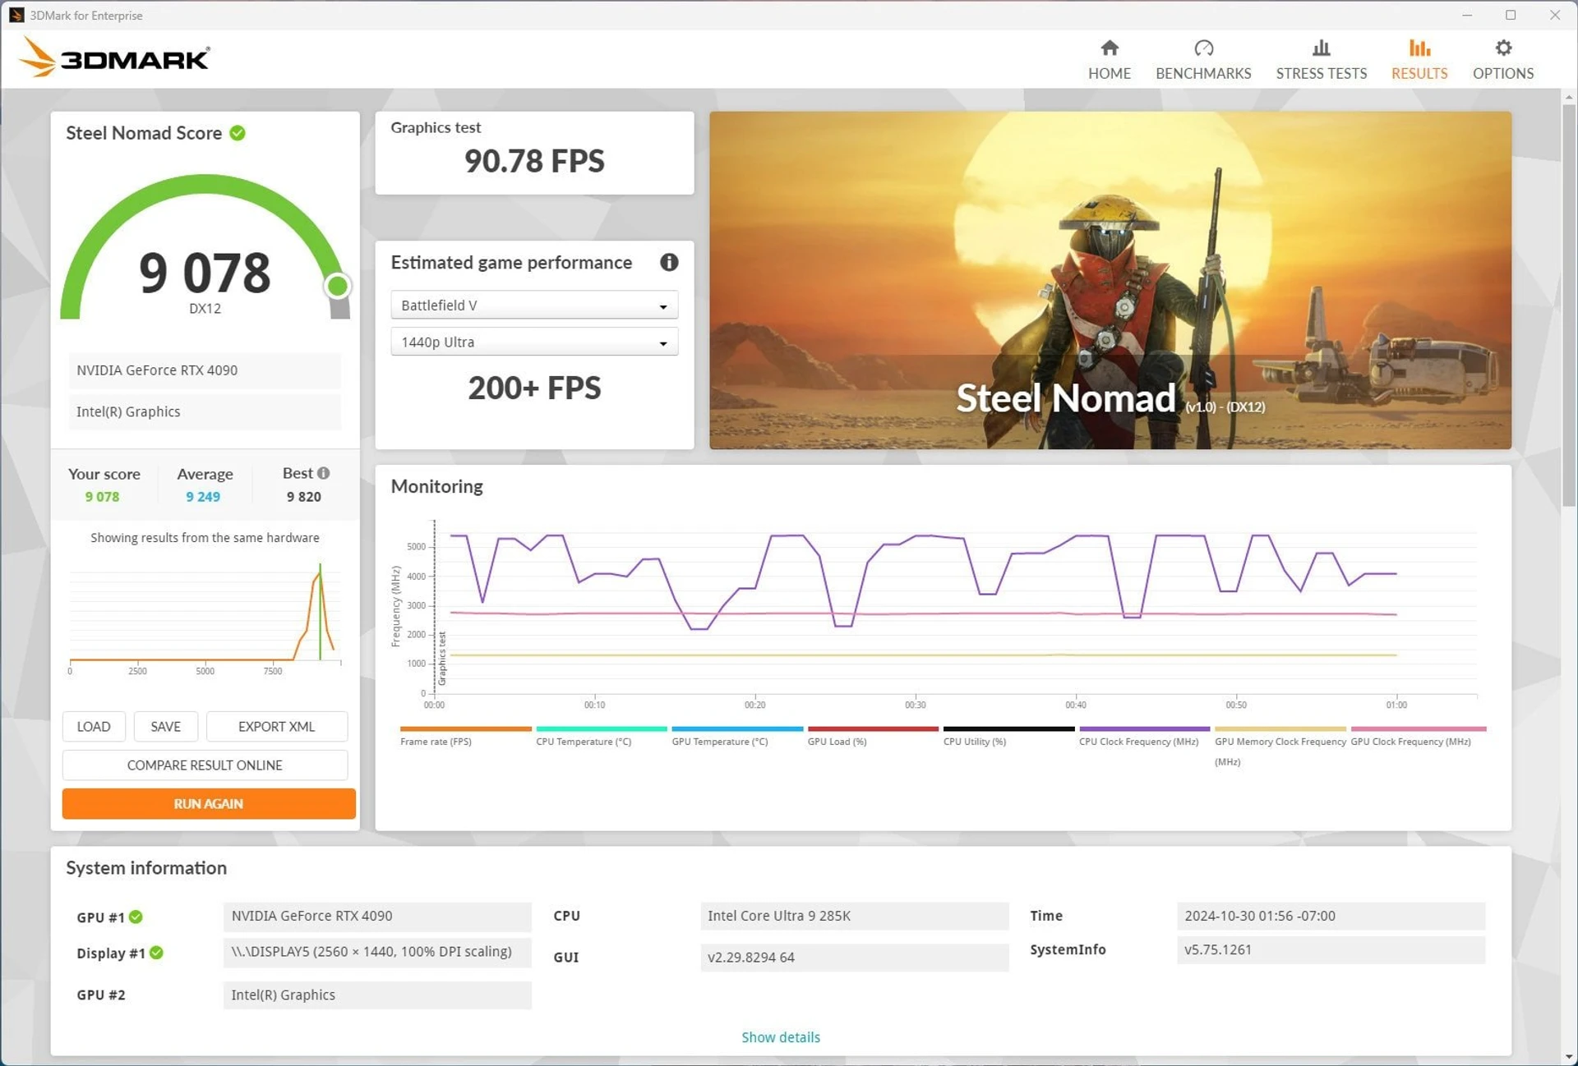The height and width of the screenshot is (1066, 1578).
Task: Click the green checkmark beside GPU #1
Action: [x=136, y=917]
